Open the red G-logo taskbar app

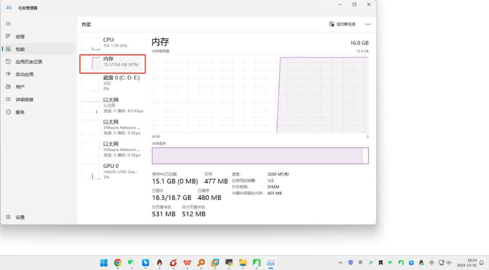(x=173, y=263)
